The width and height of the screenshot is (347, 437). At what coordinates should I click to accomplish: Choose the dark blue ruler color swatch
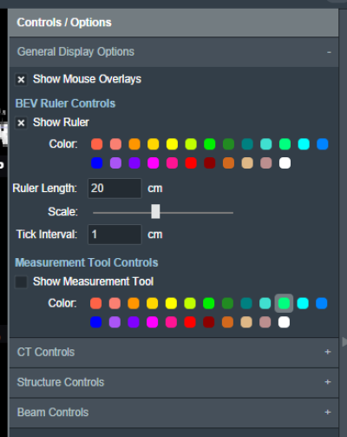[x=97, y=162]
